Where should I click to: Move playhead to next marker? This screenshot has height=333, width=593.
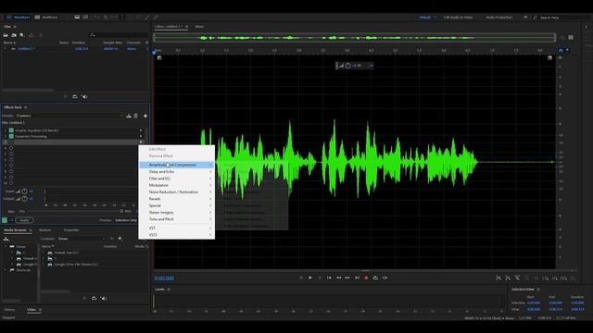[357, 277]
